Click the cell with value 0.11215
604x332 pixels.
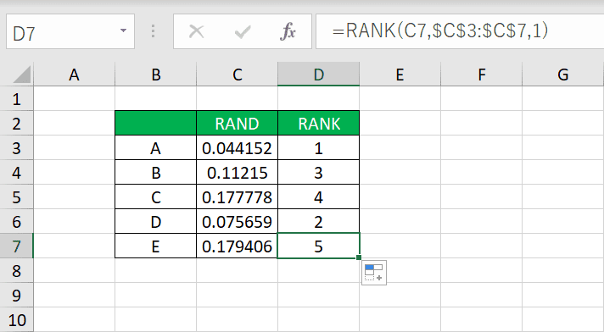(237, 172)
